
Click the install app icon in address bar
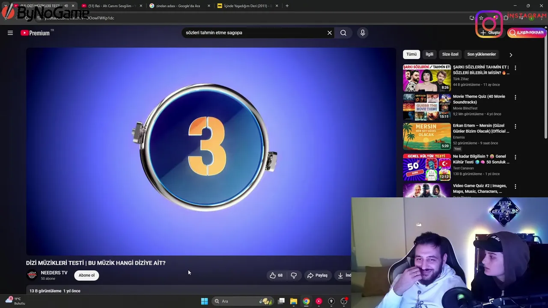point(472,18)
